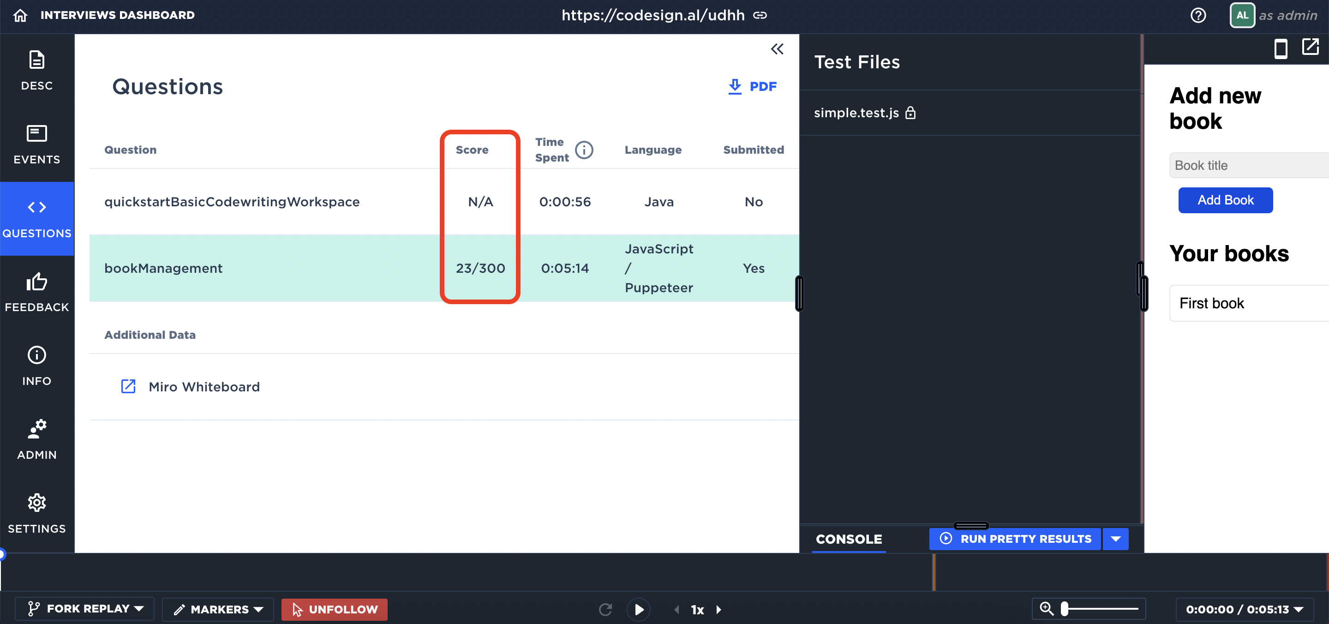Open DESC sidebar tab
Viewport: 1329px width, 624px height.
click(x=36, y=71)
